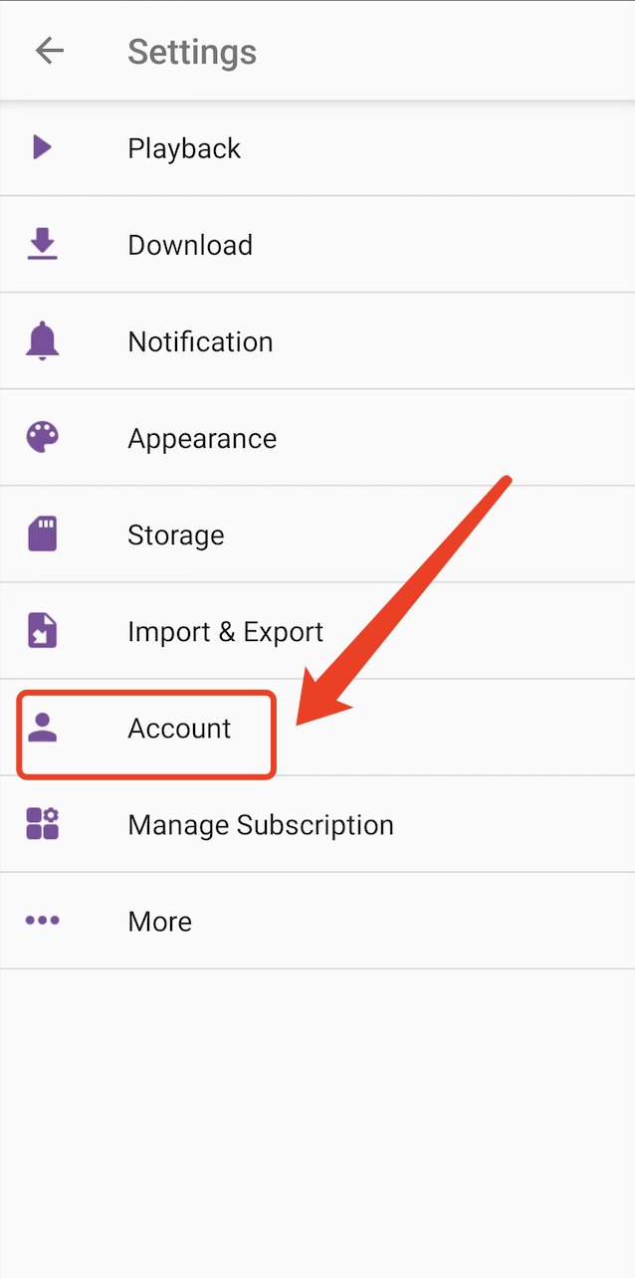Open Playback settings
635x1278 pixels.
tap(184, 148)
